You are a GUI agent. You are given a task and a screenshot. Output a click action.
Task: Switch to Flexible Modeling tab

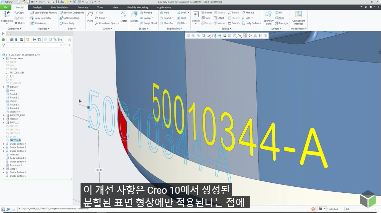point(138,7)
